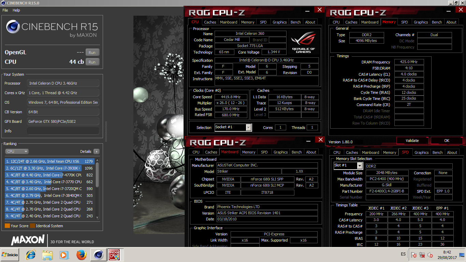Screen dimensions: 466x262
Task: Click Max Bandwidth PC2-6400 (400 MHz)
Action: (387, 179)
